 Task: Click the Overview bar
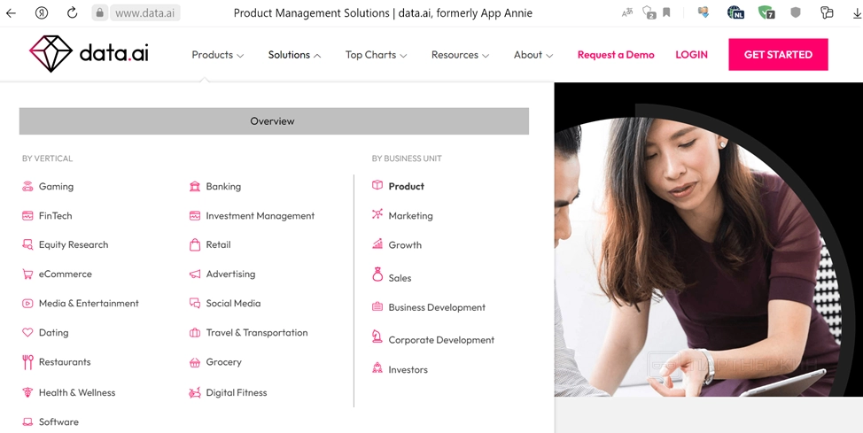[x=274, y=121]
